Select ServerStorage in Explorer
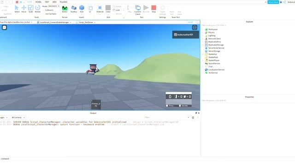 214,51
